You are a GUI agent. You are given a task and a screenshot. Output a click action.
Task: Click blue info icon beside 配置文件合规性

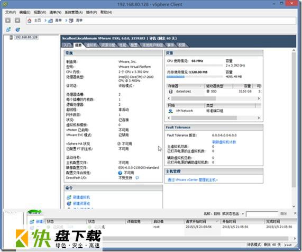point(120,173)
